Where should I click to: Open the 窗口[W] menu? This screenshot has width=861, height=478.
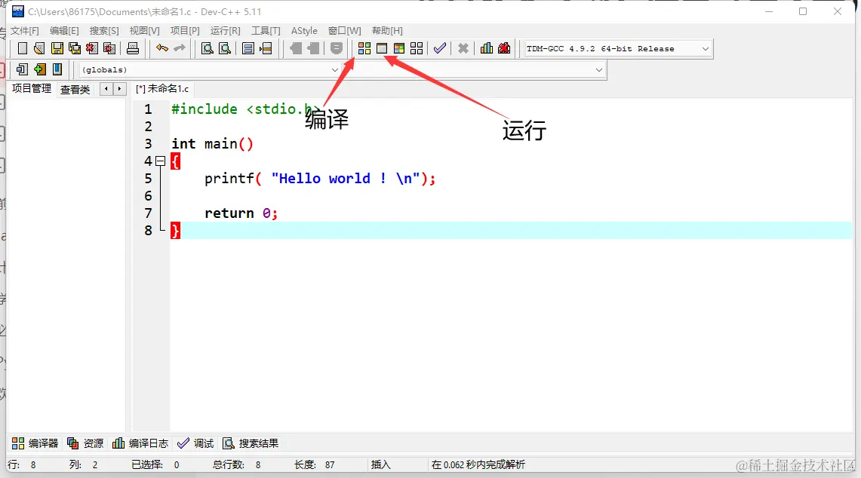tap(344, 31)
